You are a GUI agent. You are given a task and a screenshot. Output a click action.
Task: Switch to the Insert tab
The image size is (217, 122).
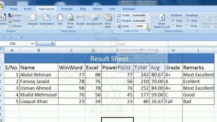click(x=28, y=9)
